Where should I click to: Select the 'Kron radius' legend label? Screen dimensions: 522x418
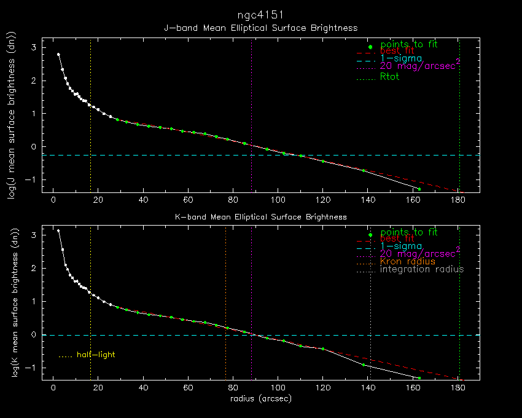[407, 261]
